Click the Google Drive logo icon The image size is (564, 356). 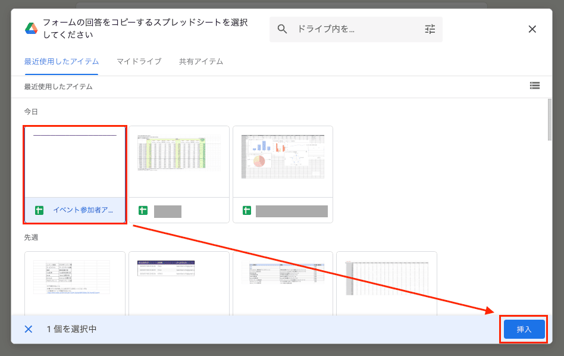[x=31, y=29]
